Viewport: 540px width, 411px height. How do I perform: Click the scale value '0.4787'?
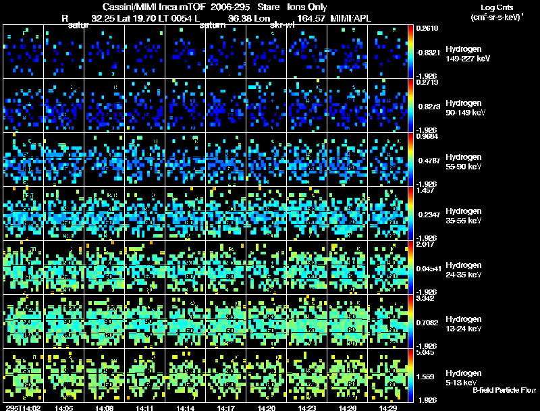click(429, 161)
